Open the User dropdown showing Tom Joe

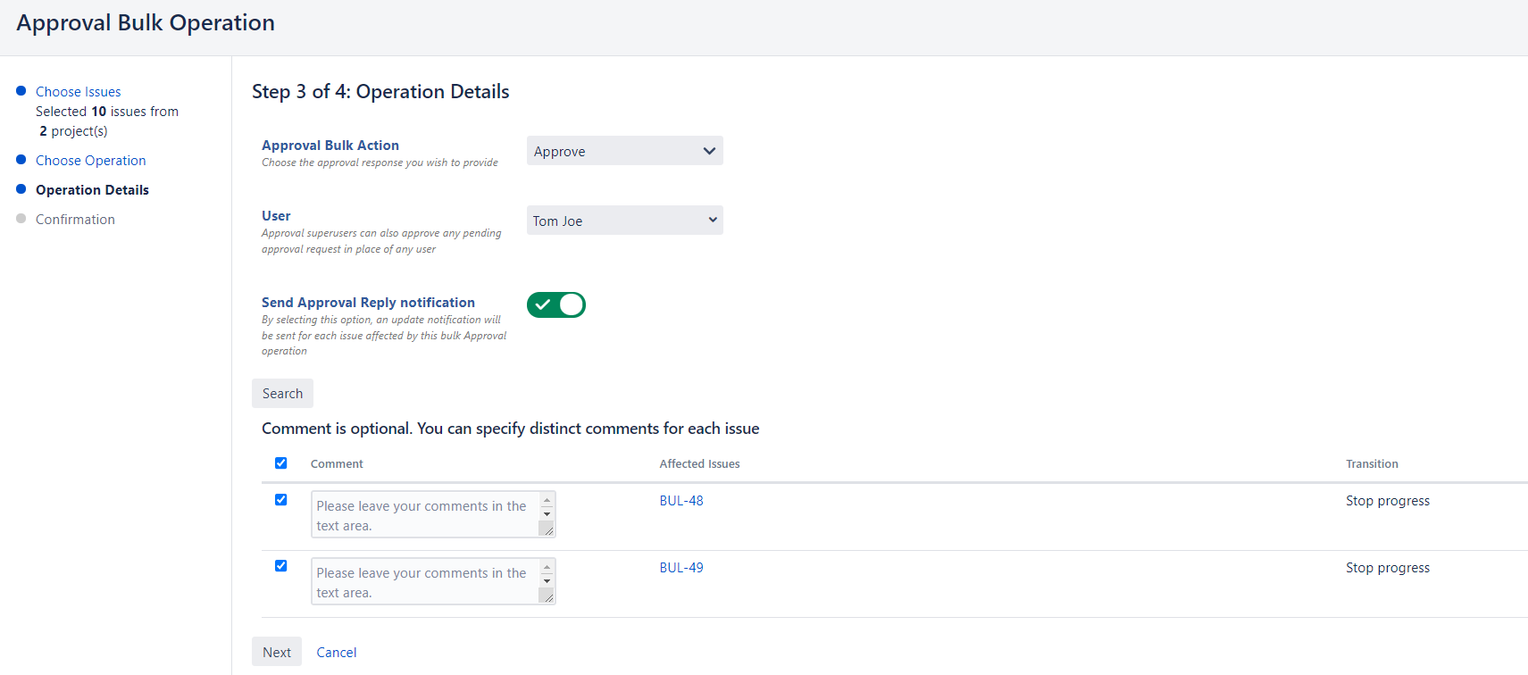(624, 221)
